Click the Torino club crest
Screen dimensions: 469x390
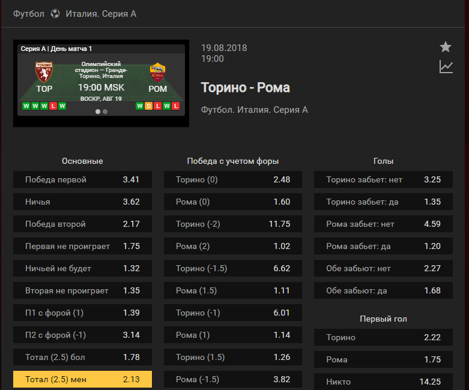coord(44,72)
